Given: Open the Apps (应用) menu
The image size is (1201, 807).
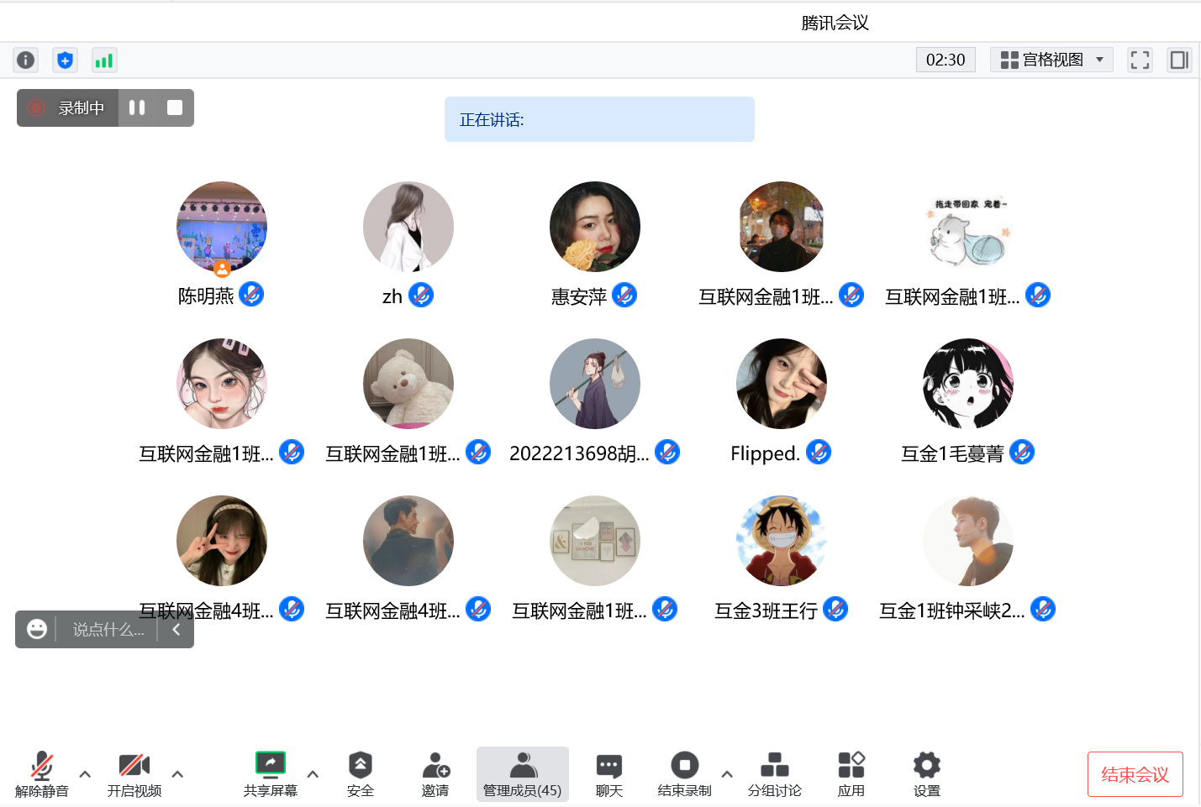Looking at the screenshot, I should coord(851,774).
